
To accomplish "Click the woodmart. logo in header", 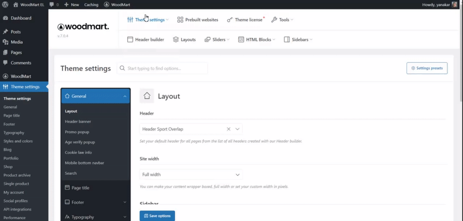I will pyautogui.click(x=83, y=27).
